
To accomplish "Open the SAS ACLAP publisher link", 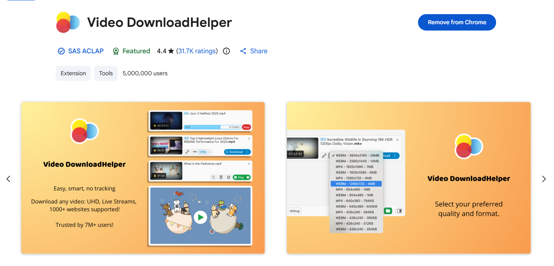I will [81, 51].
